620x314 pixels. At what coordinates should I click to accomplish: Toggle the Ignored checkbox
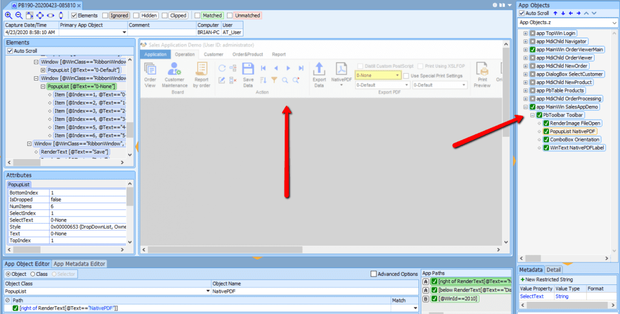(105, 15)
